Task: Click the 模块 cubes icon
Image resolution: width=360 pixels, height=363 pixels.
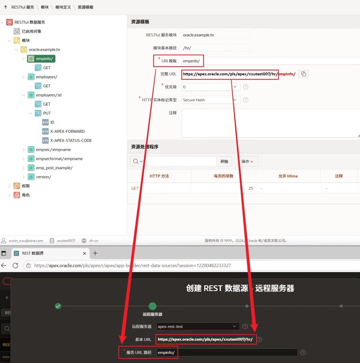Action: (17, 41)
